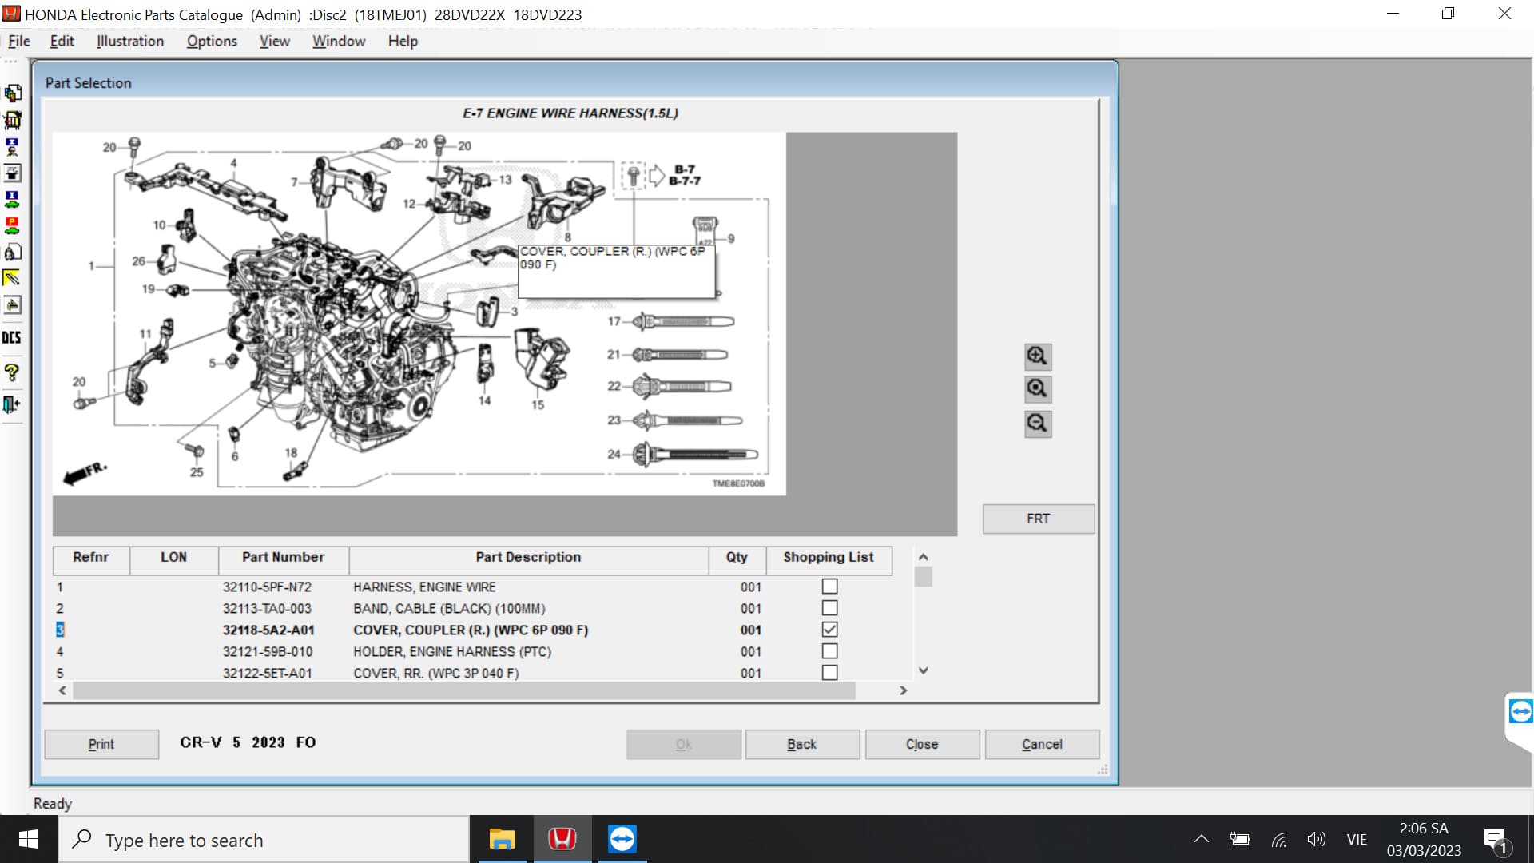Click the FRT button

pyautogui.click(x=1038, y=519)
